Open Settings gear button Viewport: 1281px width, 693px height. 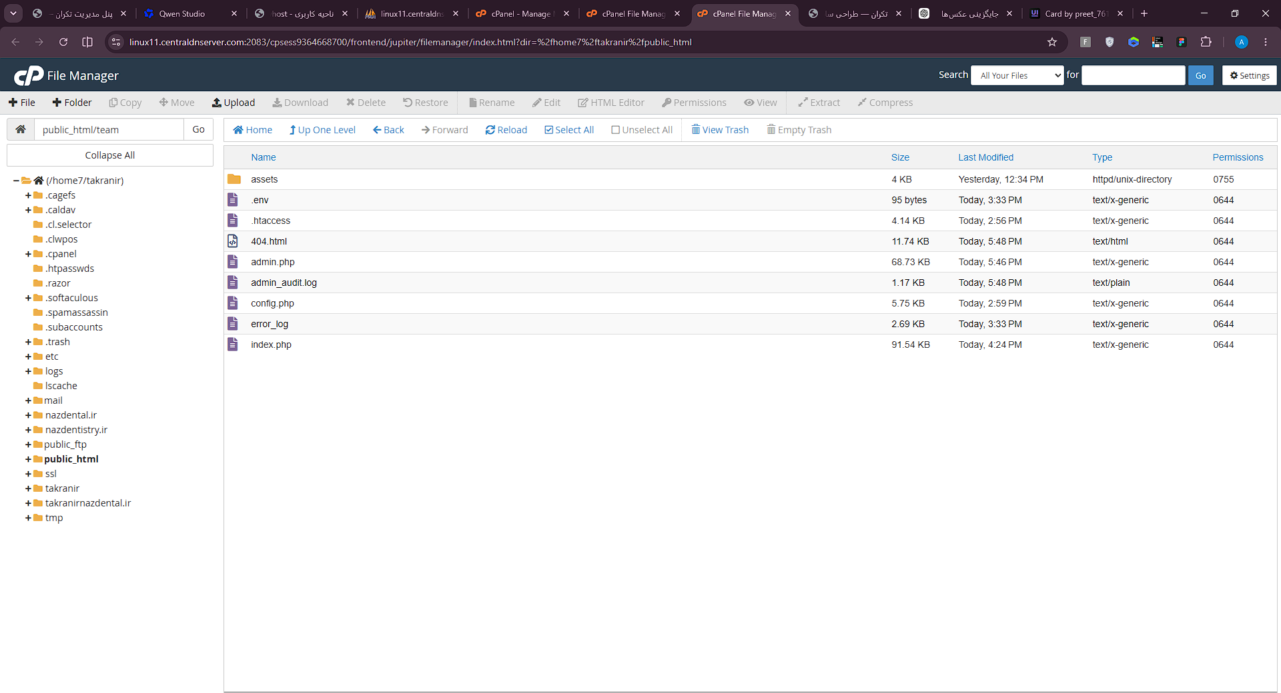click(1250, 75)
